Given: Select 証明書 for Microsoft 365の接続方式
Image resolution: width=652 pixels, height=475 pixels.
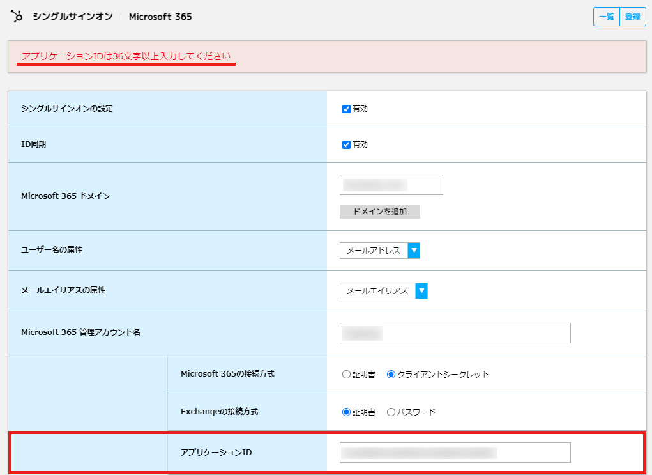Looking at the screenshot, I should (x=346, y=374).
